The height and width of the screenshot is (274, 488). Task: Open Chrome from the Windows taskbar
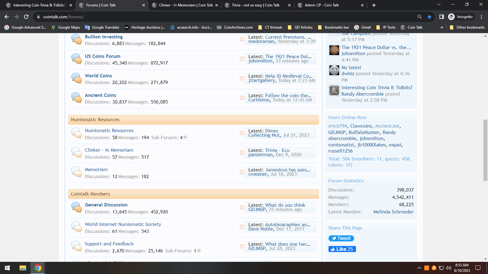[x=38, y=268]
